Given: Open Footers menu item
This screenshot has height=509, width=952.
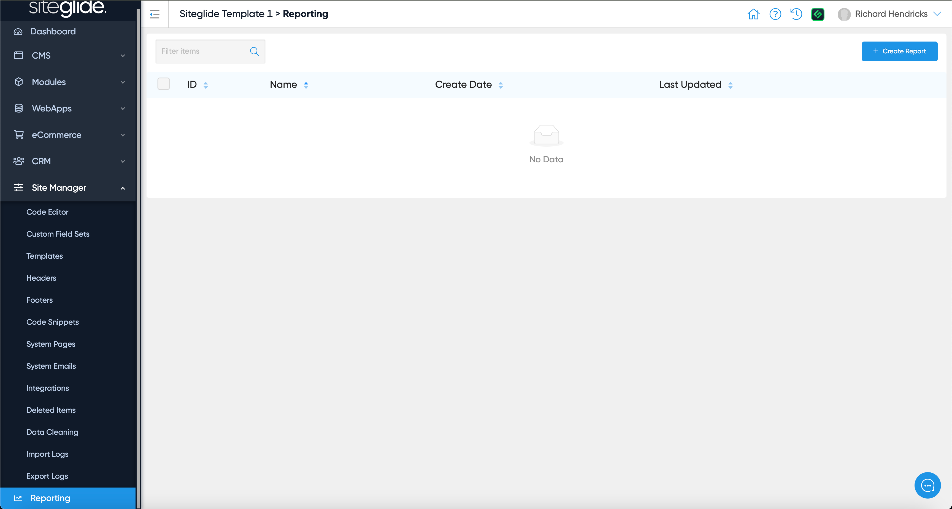Looking at the screenshot, I should (x=39, y=300).
